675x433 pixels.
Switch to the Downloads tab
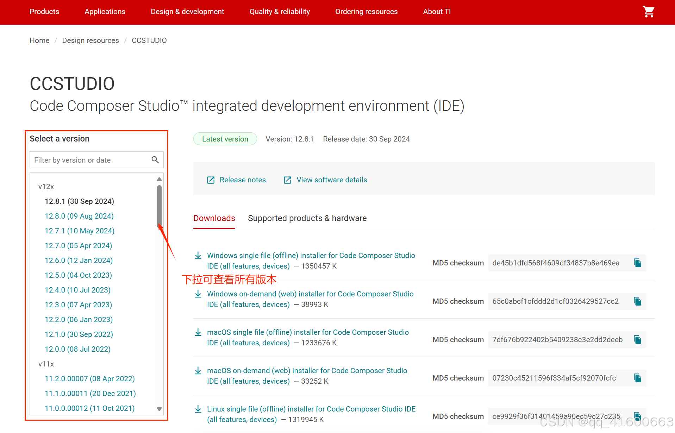click(x=214, y=218)
